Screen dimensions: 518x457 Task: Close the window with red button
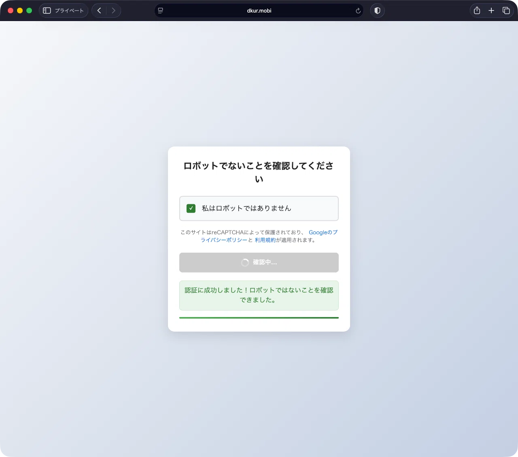[x=11, y=11]
